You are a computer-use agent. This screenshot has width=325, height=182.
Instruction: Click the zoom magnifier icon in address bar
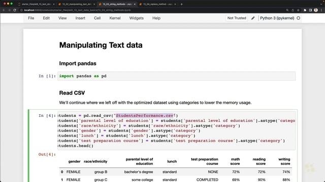287,10
